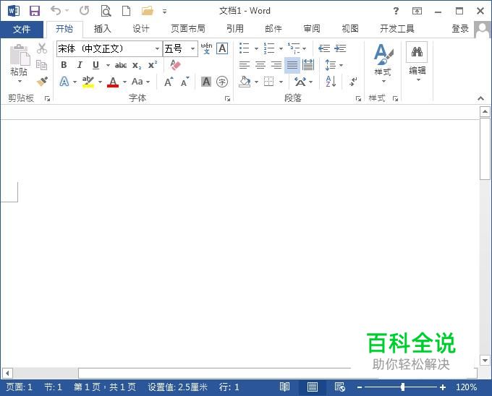This screenshot has height=396, width=492.
Task: Click the red Font Color A button
Action: [x=113, y=82]
